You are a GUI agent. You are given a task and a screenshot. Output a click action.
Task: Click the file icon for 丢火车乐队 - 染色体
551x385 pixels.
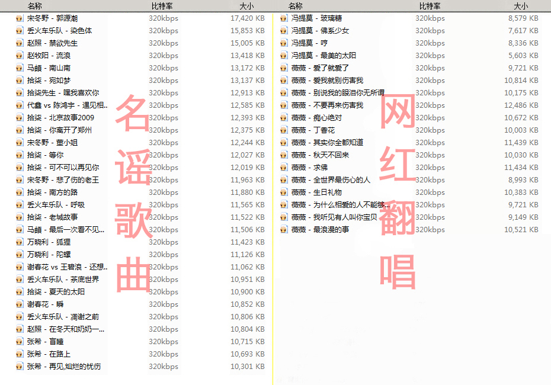point(20,31)
